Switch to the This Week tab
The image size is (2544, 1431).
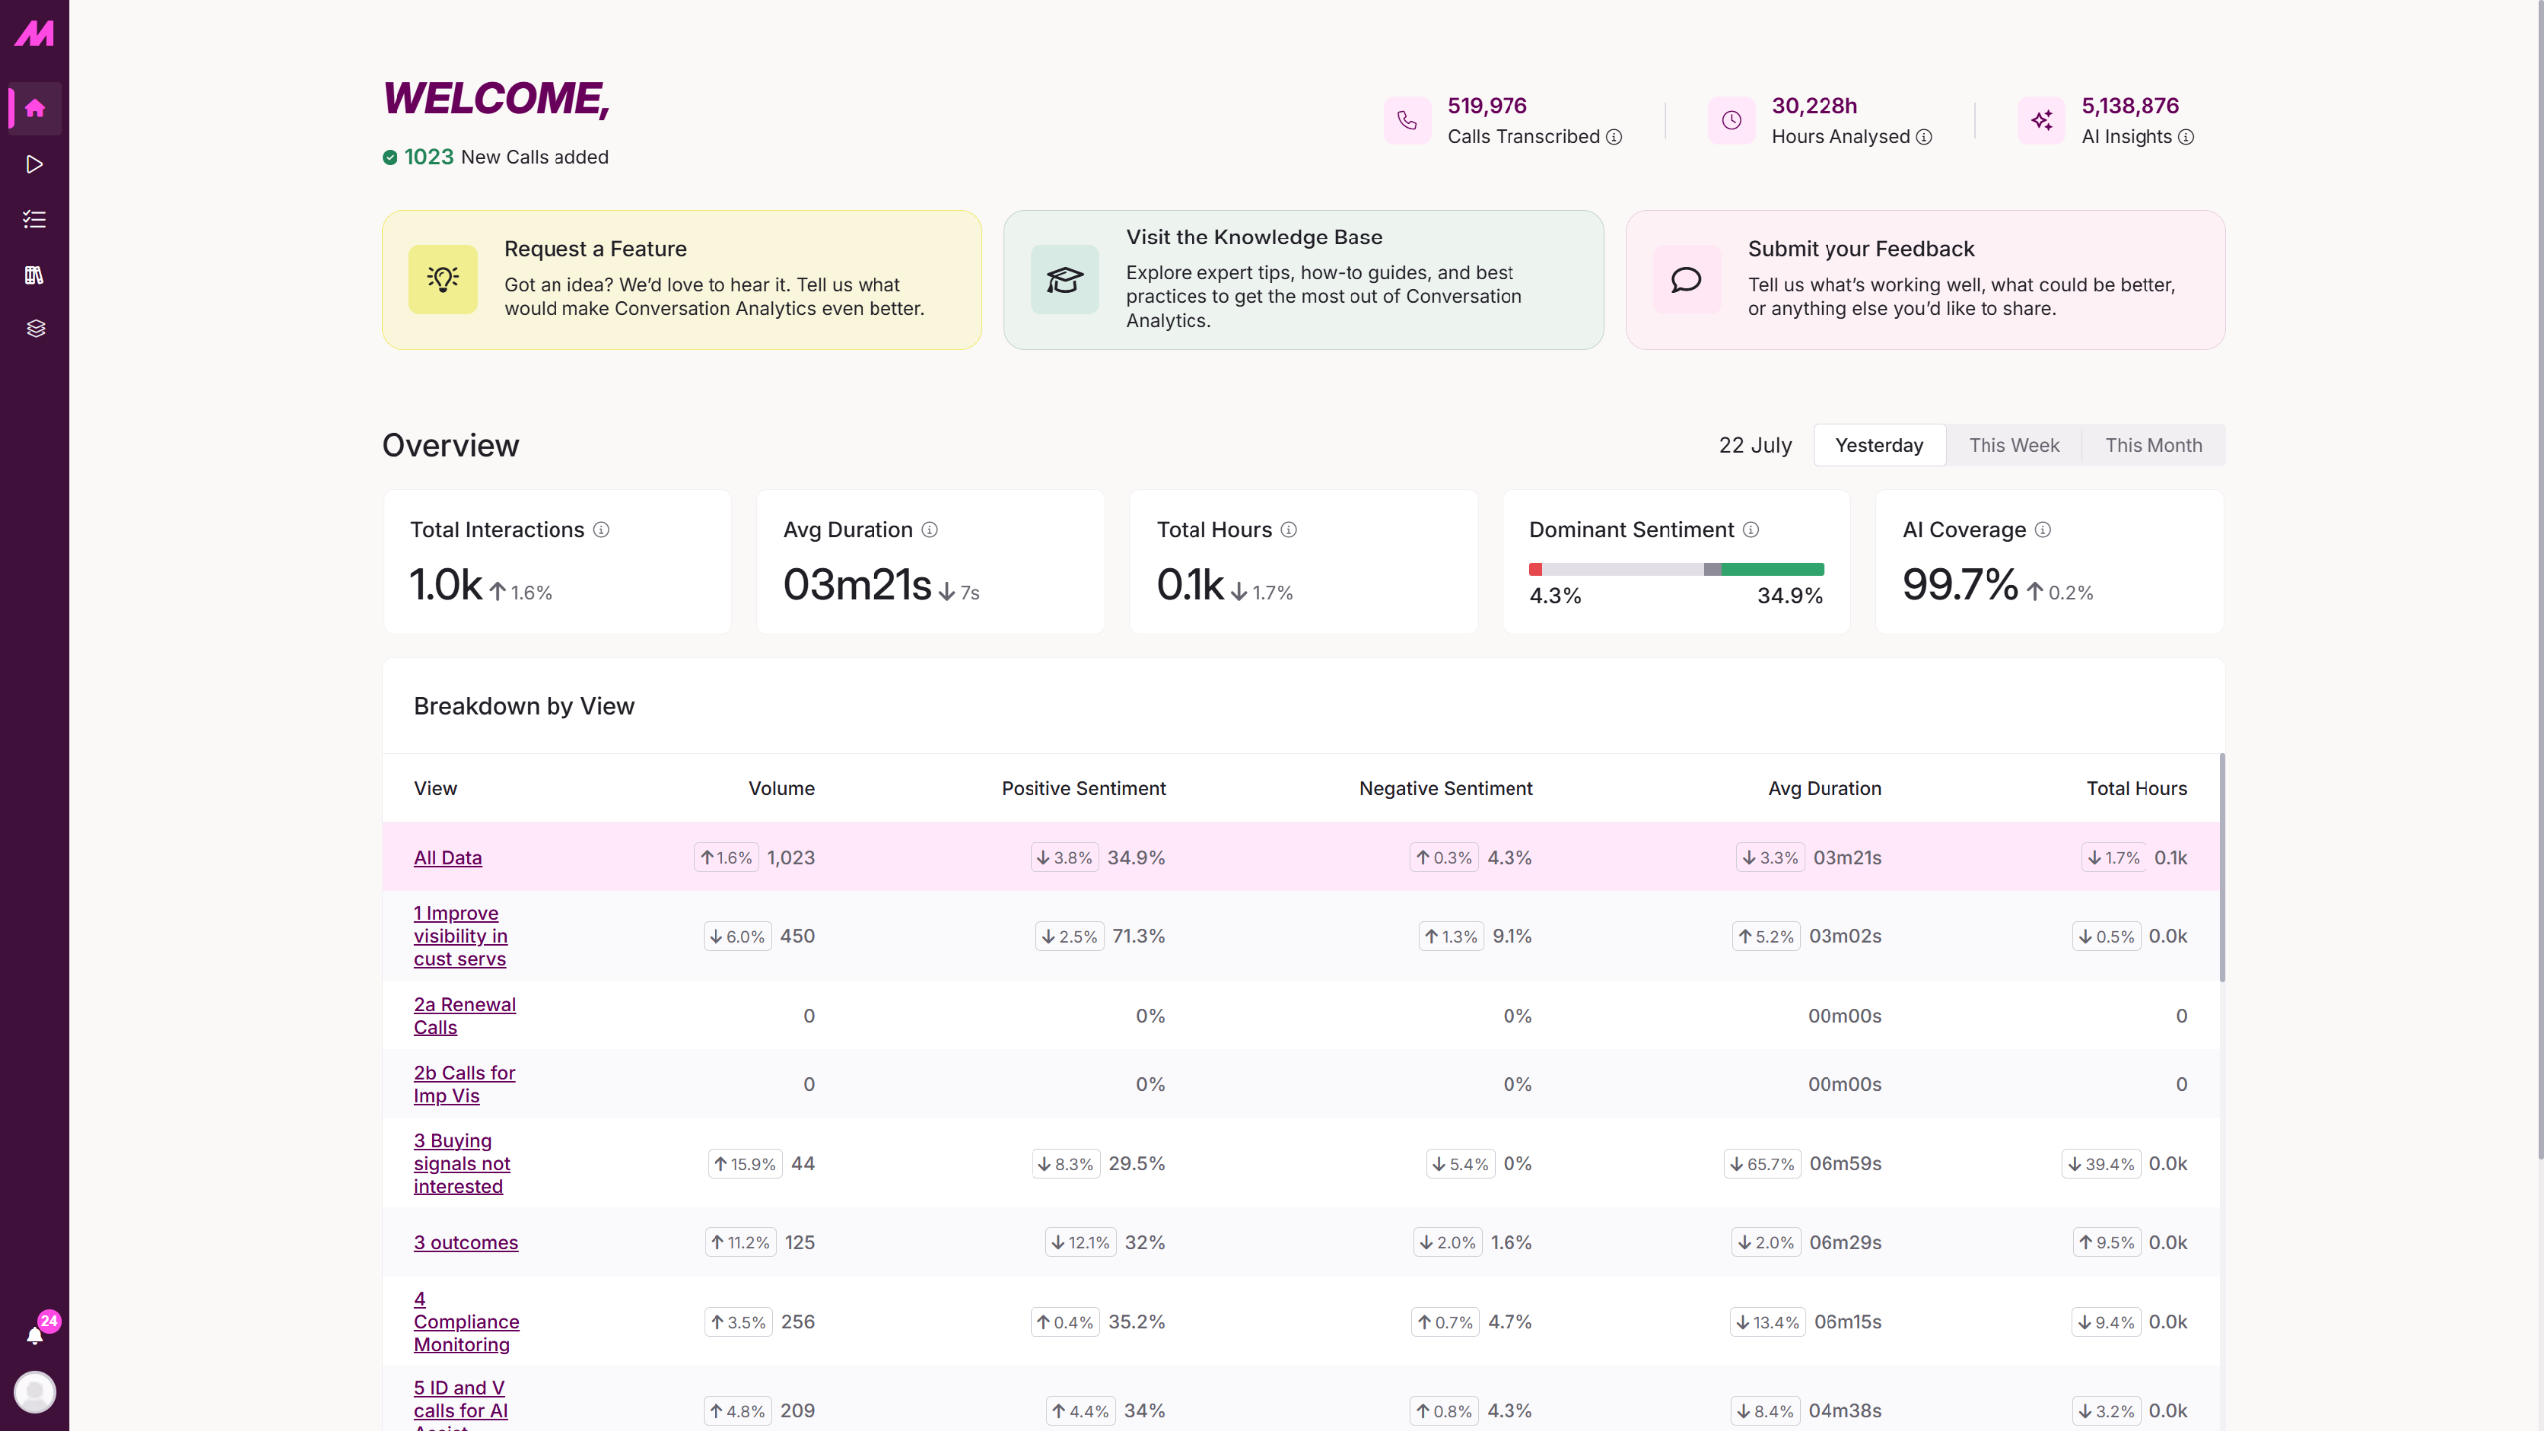2014,445
